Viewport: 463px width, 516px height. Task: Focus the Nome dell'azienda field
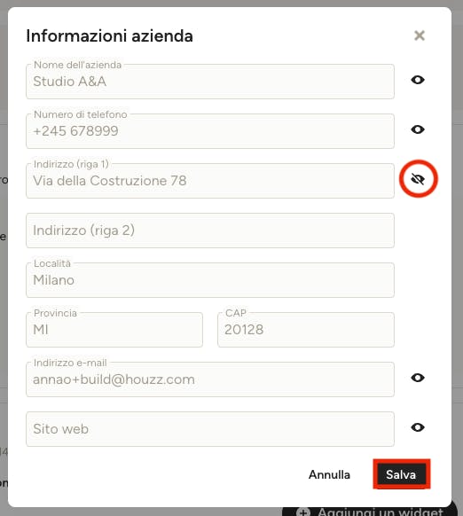[210, 82]
